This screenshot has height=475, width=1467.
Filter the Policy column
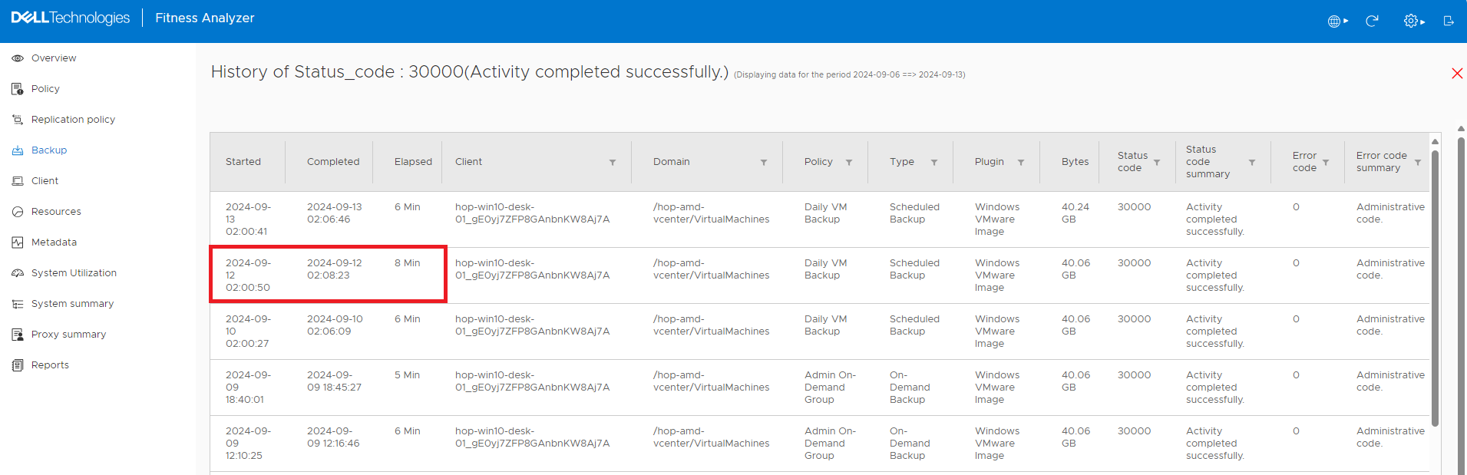(849, 163)
